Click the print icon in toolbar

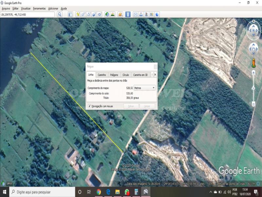click(141, 14)
